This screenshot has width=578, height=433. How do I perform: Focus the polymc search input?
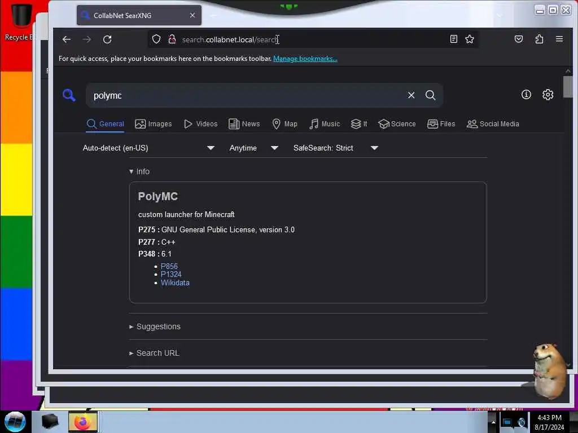(247, 95)
